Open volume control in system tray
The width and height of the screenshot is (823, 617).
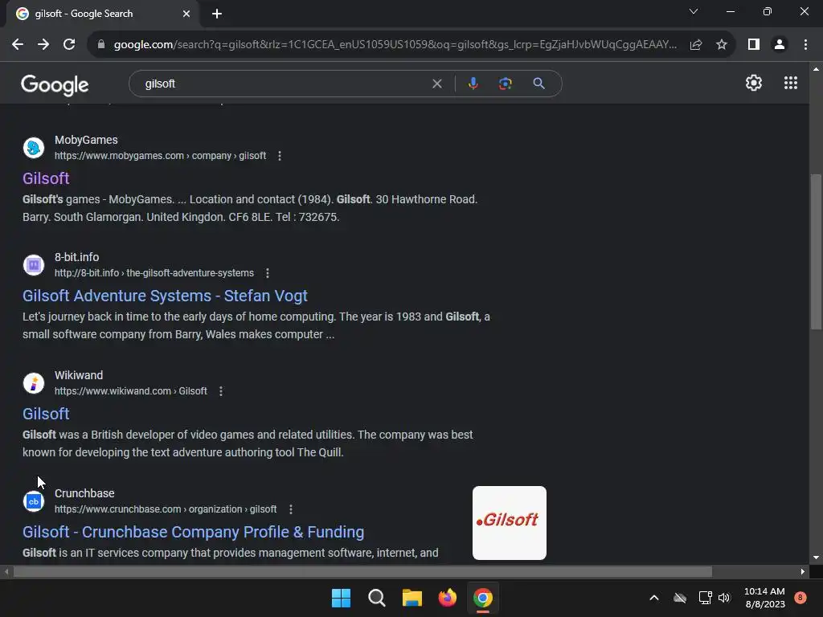tap(724, 598)
